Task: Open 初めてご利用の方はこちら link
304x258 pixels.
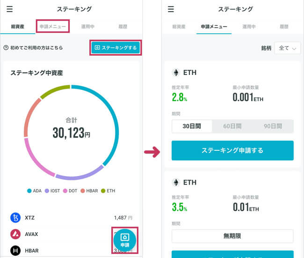Action: [36, 48]
